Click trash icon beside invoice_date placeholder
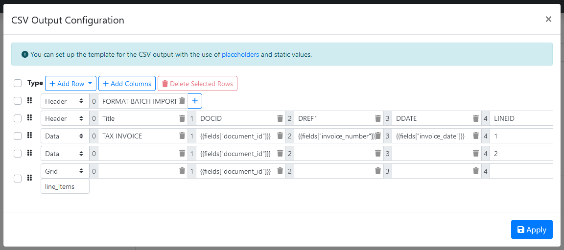This screenshot has width=564, height=250. point(476,136)
